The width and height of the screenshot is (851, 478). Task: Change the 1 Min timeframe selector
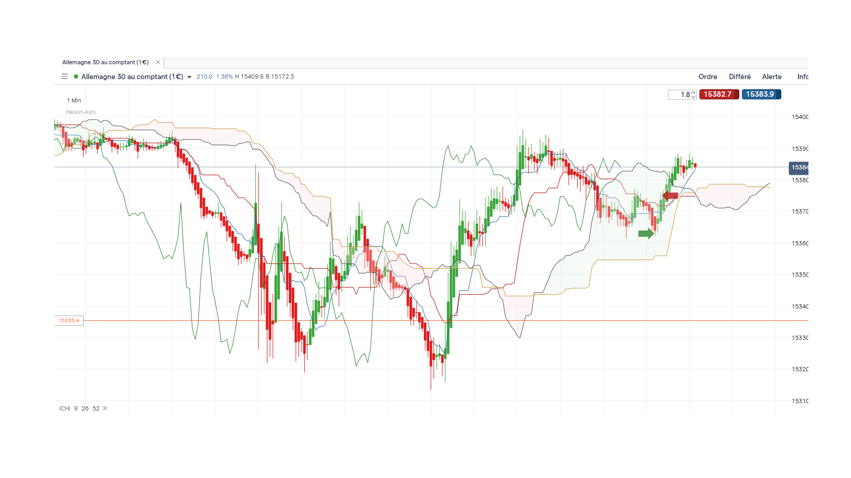click(x=74, y=100)
